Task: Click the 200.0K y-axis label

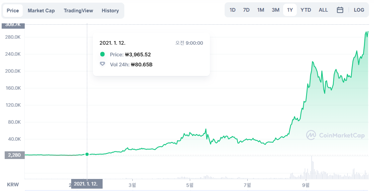Action: pyautogui.click(x=13, y=71)
